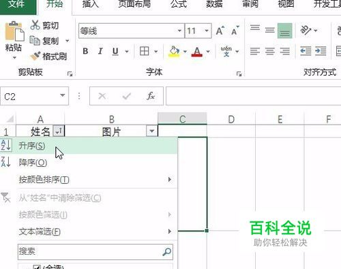Decrease font size with small A

click(x=235, y=31)
